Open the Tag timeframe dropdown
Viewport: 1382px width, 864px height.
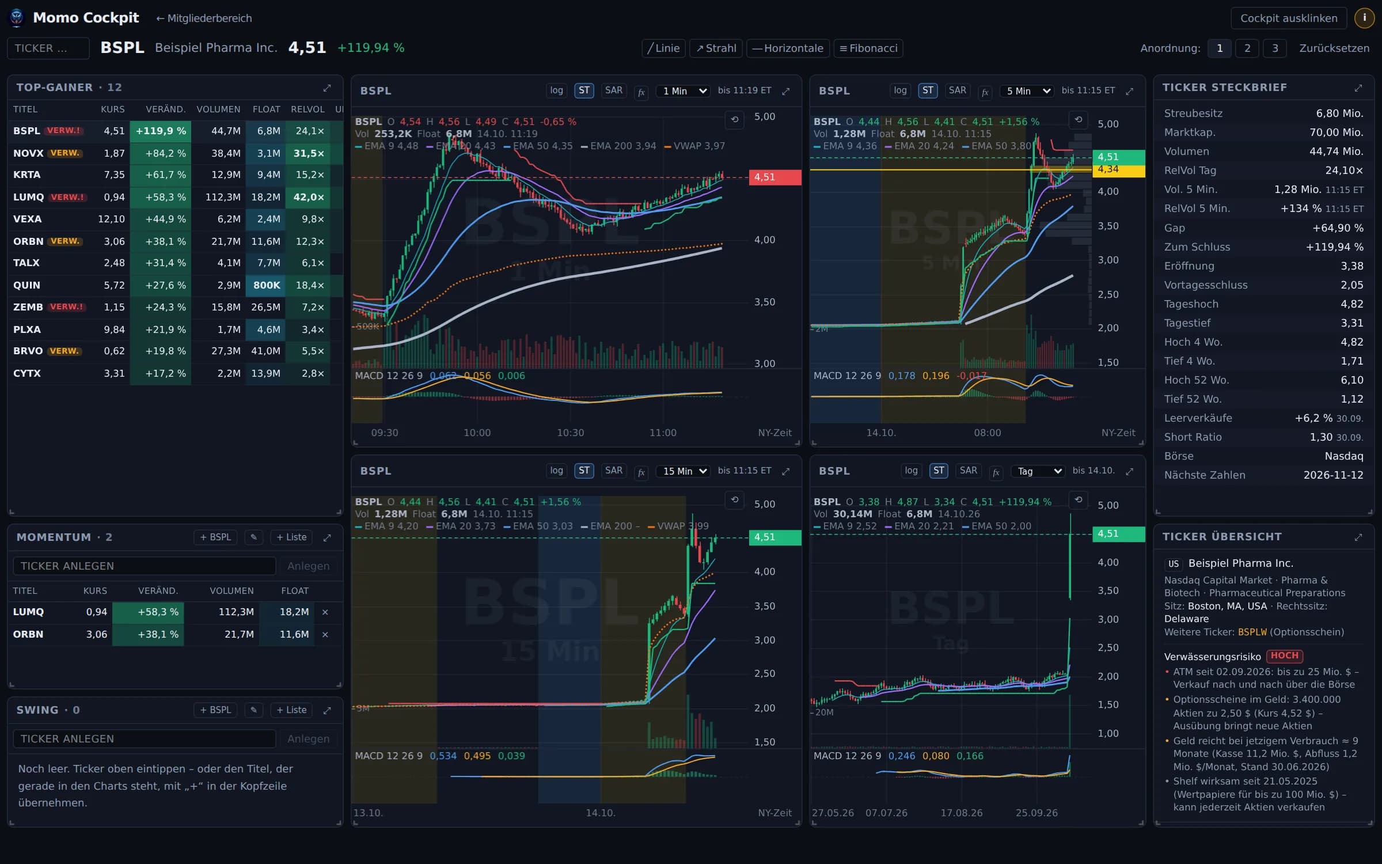[1038, 471]
